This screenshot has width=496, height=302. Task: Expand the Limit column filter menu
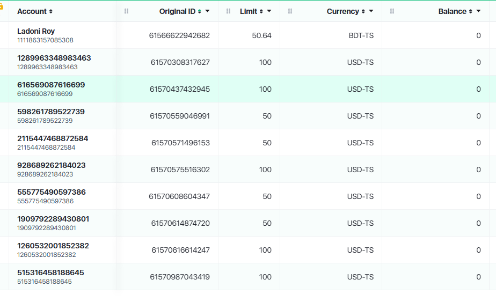click(269, 11)
